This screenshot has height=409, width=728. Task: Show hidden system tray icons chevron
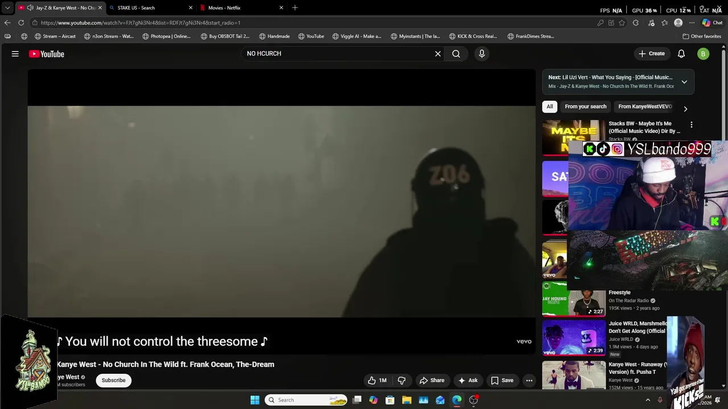click(648, 400)
